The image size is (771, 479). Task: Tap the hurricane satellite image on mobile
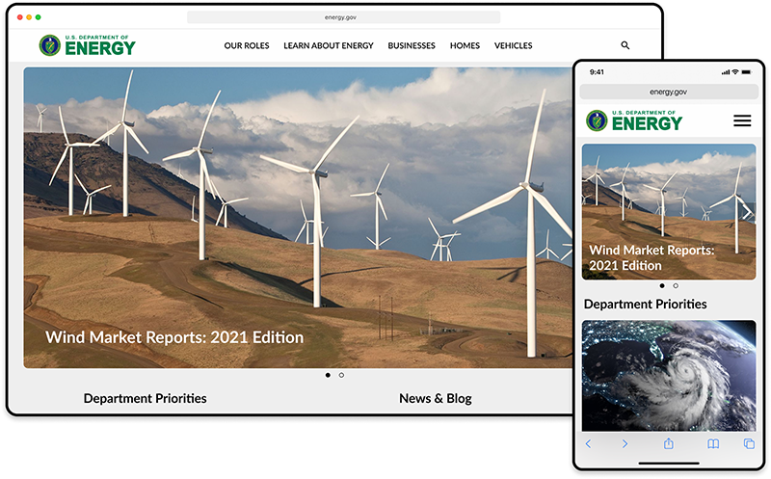pyautogui.click(x=669, y=376)
